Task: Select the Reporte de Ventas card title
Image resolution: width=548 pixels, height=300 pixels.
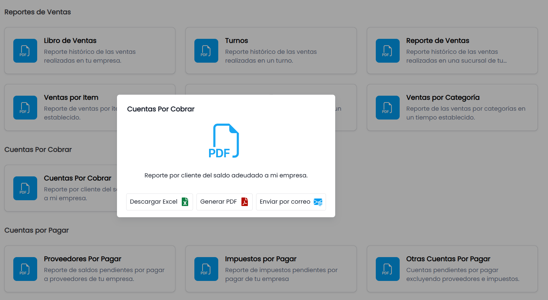Action: click(x=438, y=41)
